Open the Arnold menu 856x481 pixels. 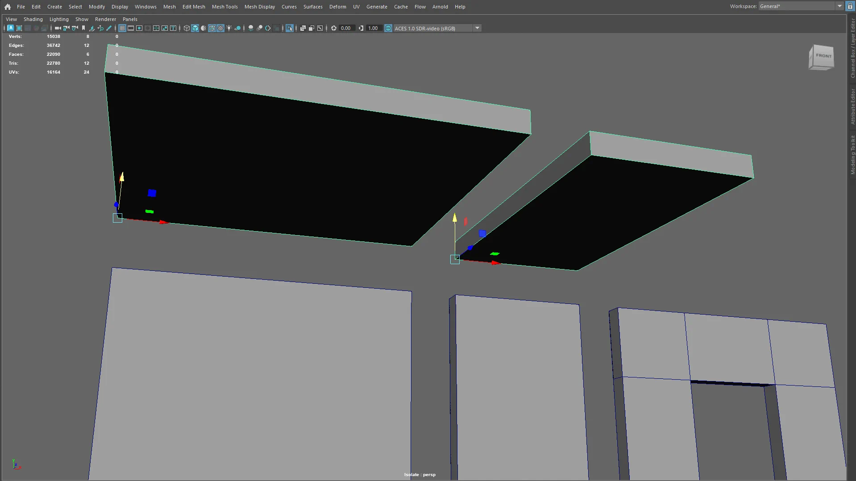pyautogui.click(x=440, y=7)
